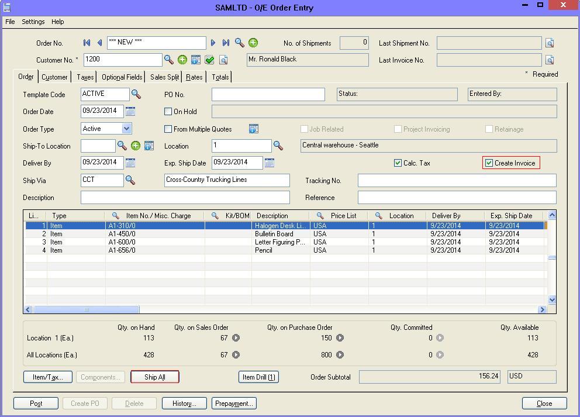Open the Prepayment... dialog
Image resolution: width=580 pixels, height=417 pixels.
click(234, 404)
